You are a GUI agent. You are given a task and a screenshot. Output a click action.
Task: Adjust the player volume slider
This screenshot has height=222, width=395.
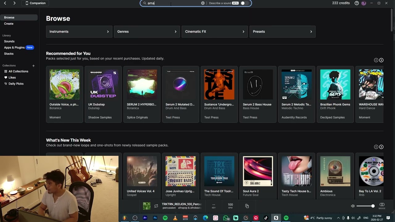coord(365,206)
